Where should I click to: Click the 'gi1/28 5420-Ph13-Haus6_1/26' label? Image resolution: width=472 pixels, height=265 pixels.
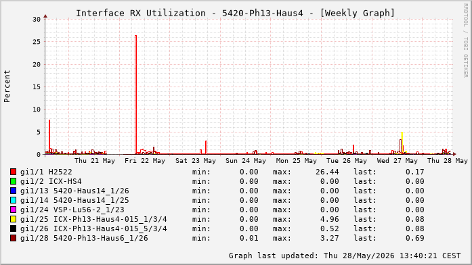[84, 238]
